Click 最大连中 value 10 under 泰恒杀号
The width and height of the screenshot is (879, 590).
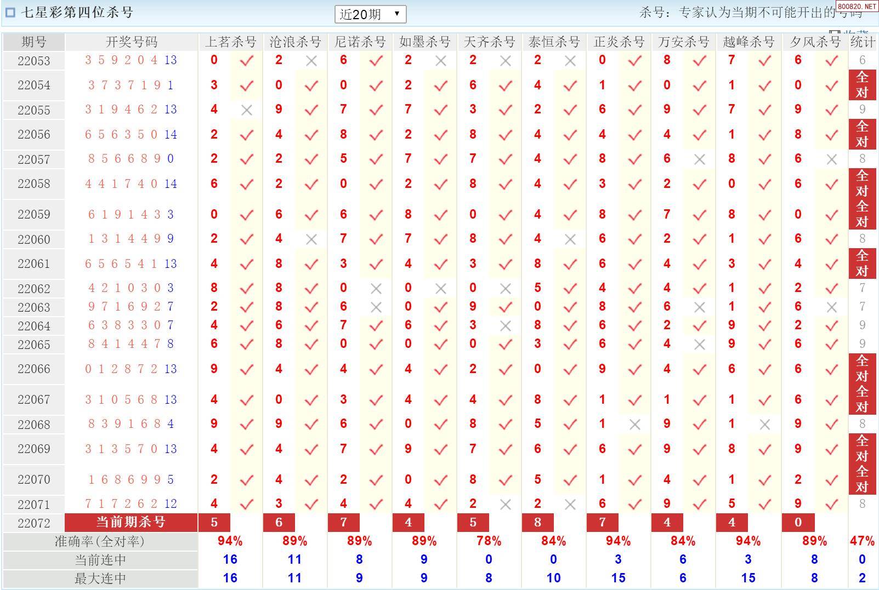[x=554, y=578]
